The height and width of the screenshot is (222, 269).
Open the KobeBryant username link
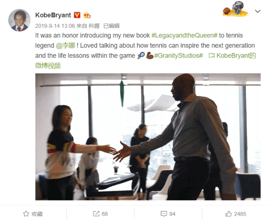click(x=53, y=15)
